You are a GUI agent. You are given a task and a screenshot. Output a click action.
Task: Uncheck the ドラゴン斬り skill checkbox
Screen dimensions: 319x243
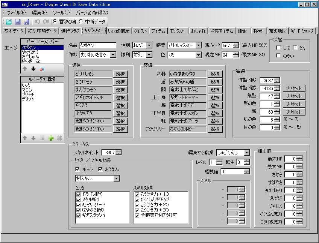point(78,194)
